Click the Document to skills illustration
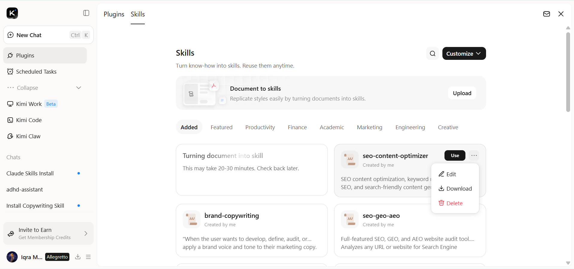This screenshot has height=269, width=574. coord(205,93)
